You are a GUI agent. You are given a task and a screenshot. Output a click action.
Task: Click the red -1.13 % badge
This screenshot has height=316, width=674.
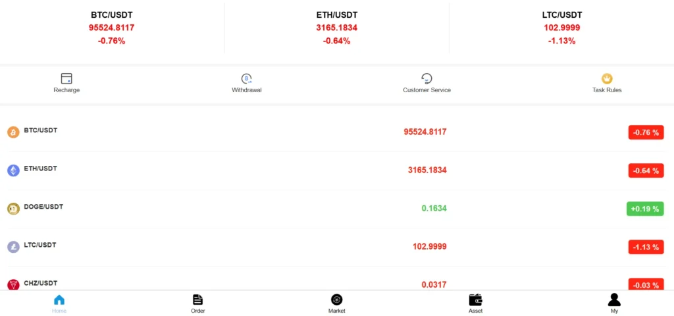(646, 247)
